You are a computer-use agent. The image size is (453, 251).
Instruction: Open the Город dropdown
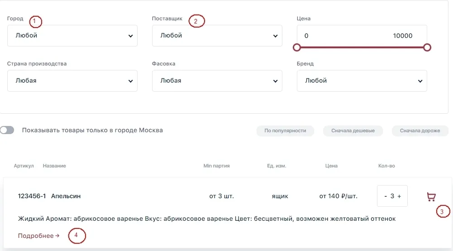coord(72,36)
